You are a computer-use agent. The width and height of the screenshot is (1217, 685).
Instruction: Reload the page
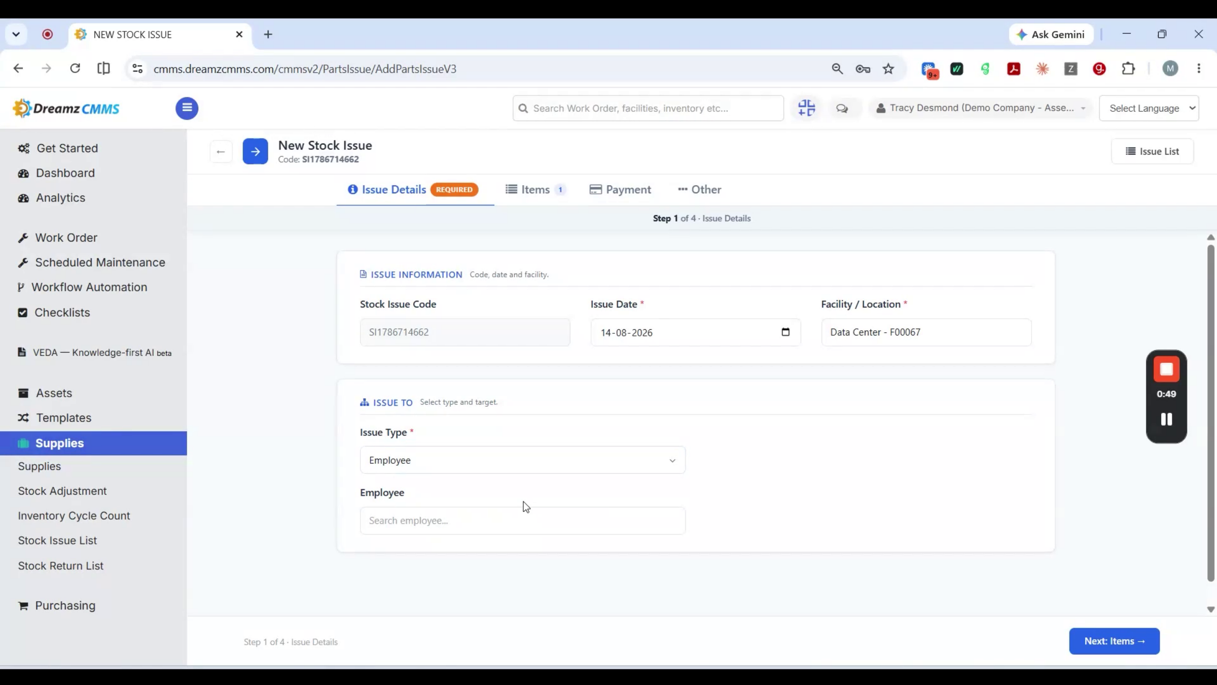75,68
